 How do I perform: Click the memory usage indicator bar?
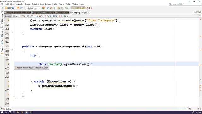click(78, 8)
